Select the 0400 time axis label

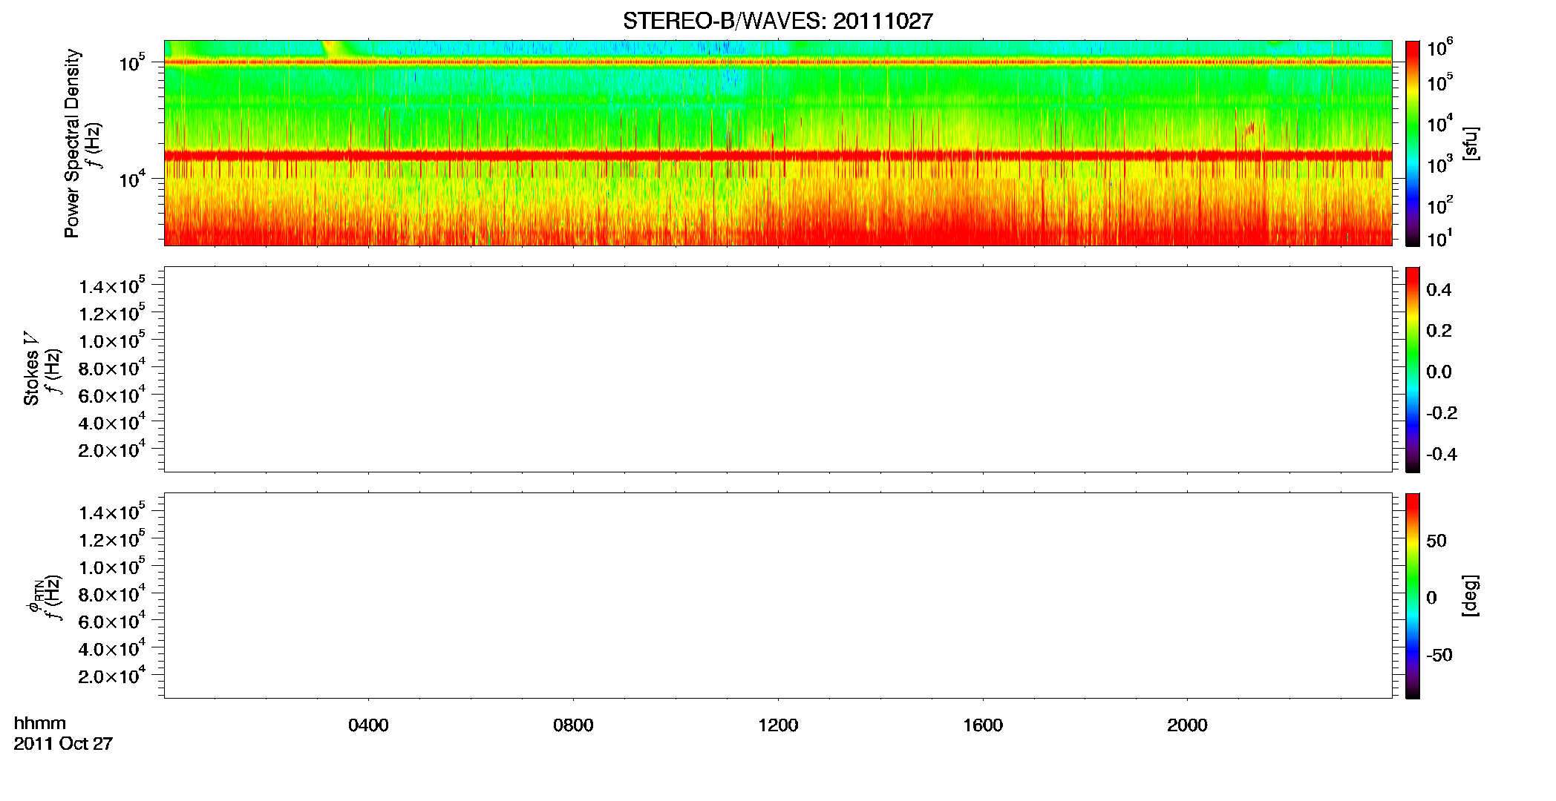pos(368,725)
